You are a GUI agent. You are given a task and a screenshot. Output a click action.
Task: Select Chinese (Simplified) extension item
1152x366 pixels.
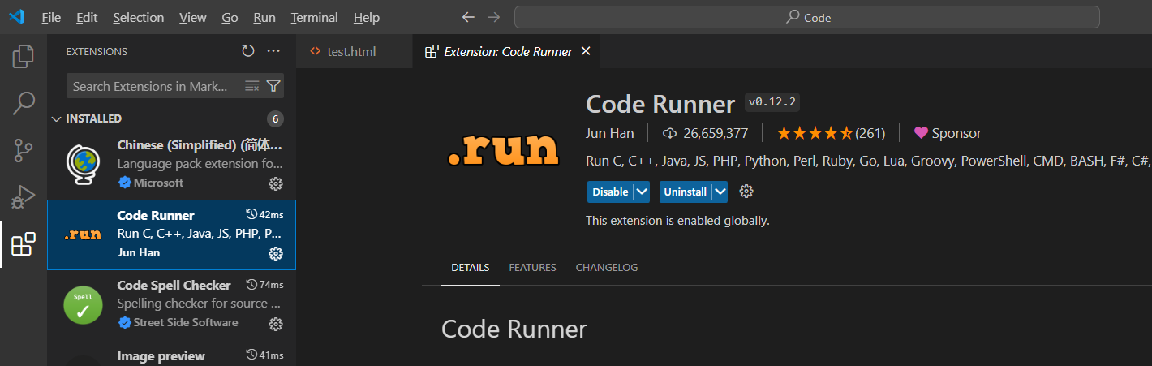click(x=171, y=165)
